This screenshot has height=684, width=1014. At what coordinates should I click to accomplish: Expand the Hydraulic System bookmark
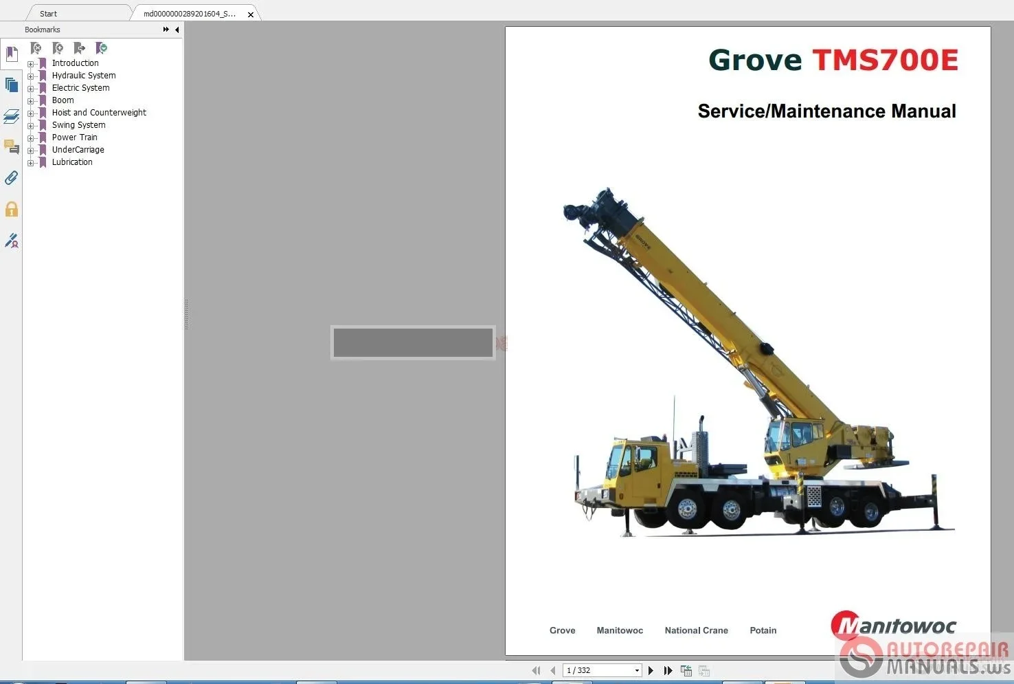pos(30,76)
